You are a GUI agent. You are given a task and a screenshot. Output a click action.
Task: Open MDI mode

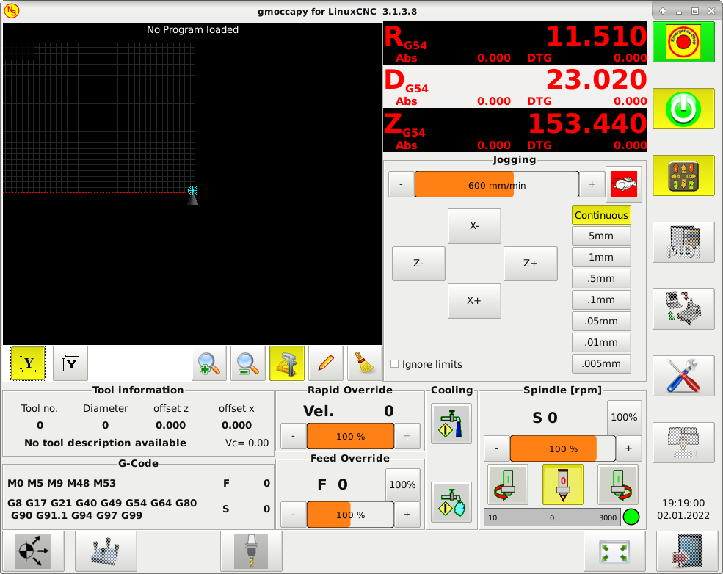(x=683, y=242)
